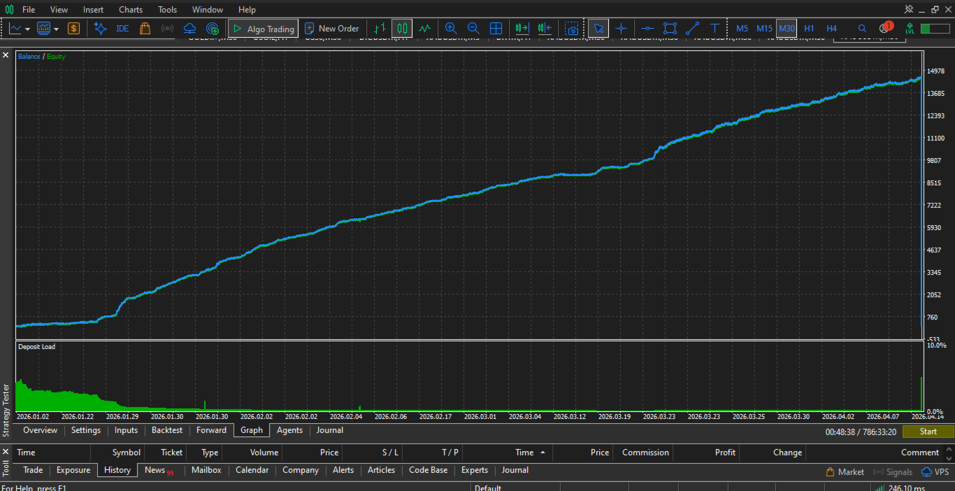Switch chart to bar chart style
This screenshot has height=491, width=955.
[380, 29]
